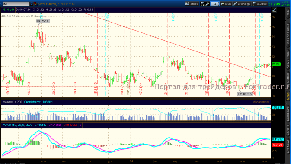Click the price axis scale icon
291x164 pixels.
click(x=274, y=10)
